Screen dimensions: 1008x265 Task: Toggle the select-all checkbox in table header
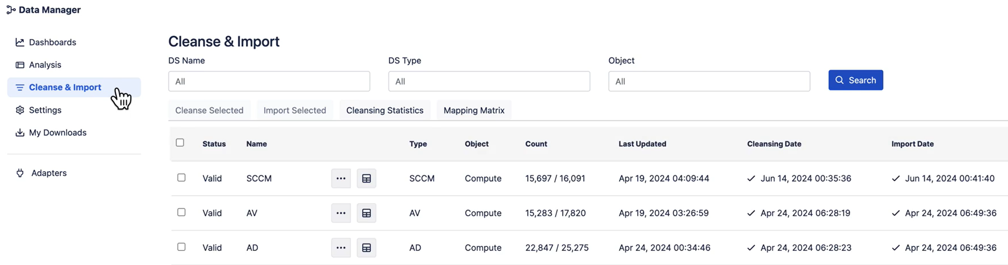[180, 142]
